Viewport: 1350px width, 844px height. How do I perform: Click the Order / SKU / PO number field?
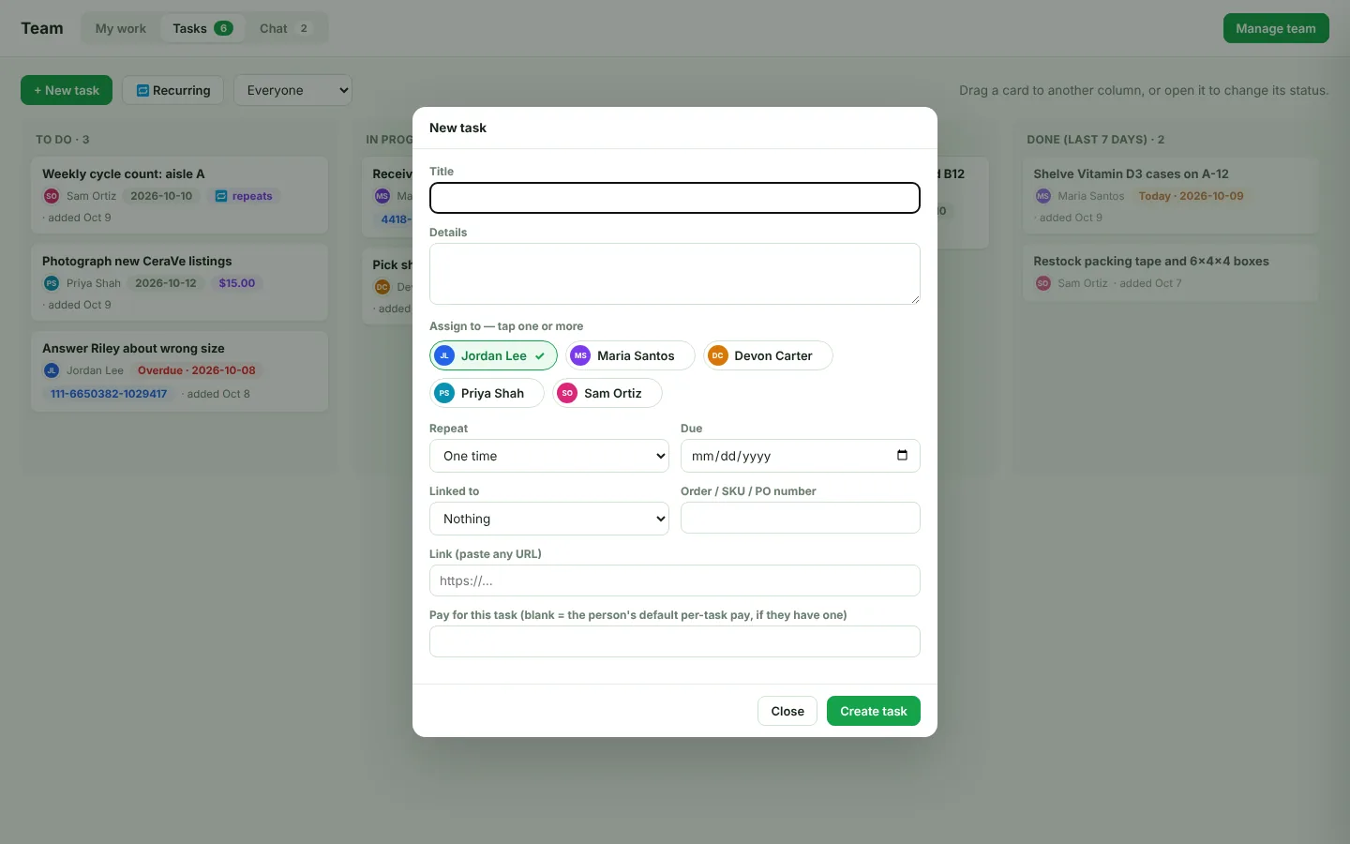point(801,518)
